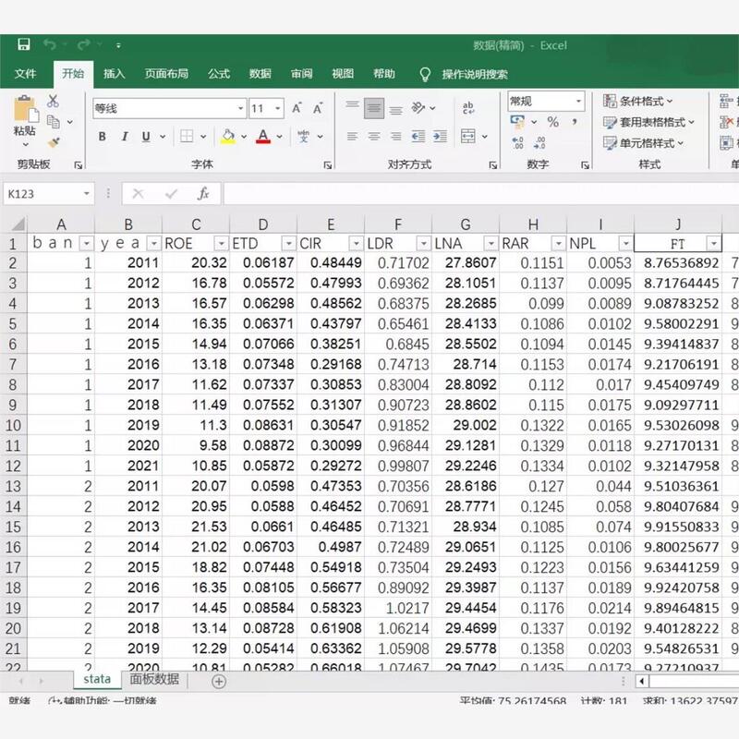Viewport: 739px width, 739px height.
Task: Click the 操作说明搜索 search box
Action: 475,74
